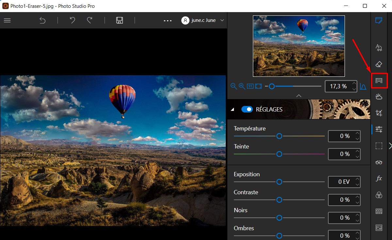Open the picture frames tool
Viewport: 392px width, 240px height.
point(379,228)
